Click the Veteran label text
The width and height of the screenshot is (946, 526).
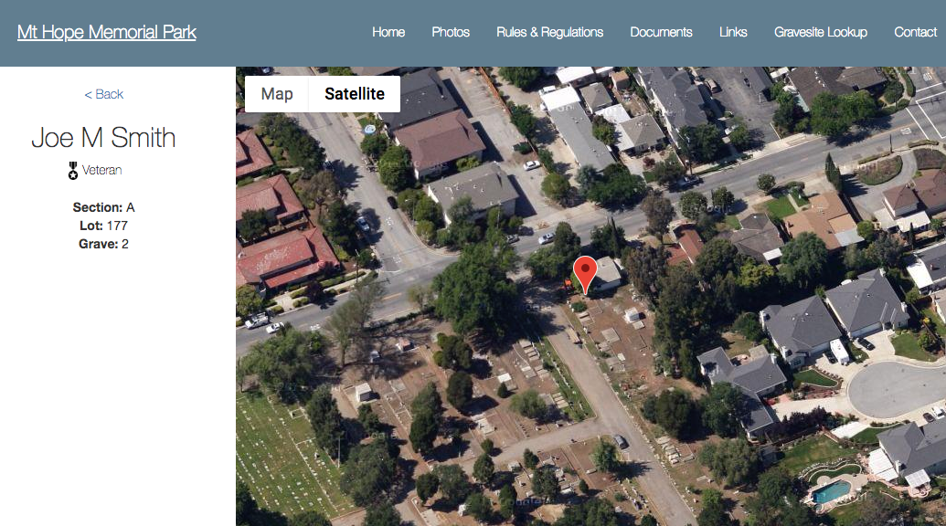[x=102, y=170]
